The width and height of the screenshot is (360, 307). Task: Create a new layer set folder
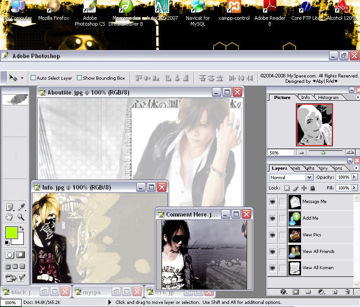pyautogui.click(x=308, y=291)
